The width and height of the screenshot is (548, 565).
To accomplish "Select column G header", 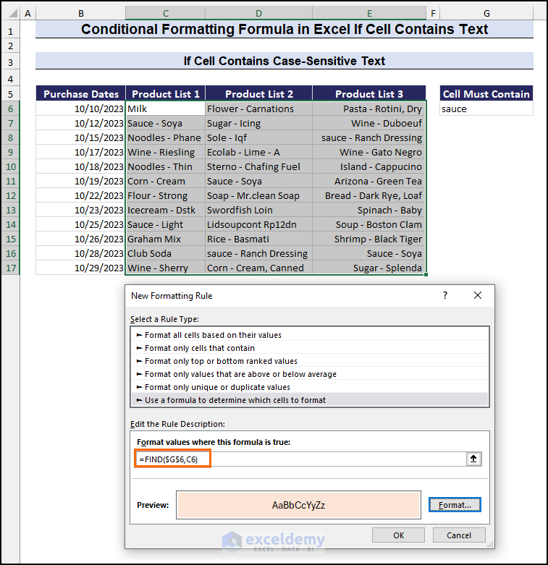I will pos(486,14).
